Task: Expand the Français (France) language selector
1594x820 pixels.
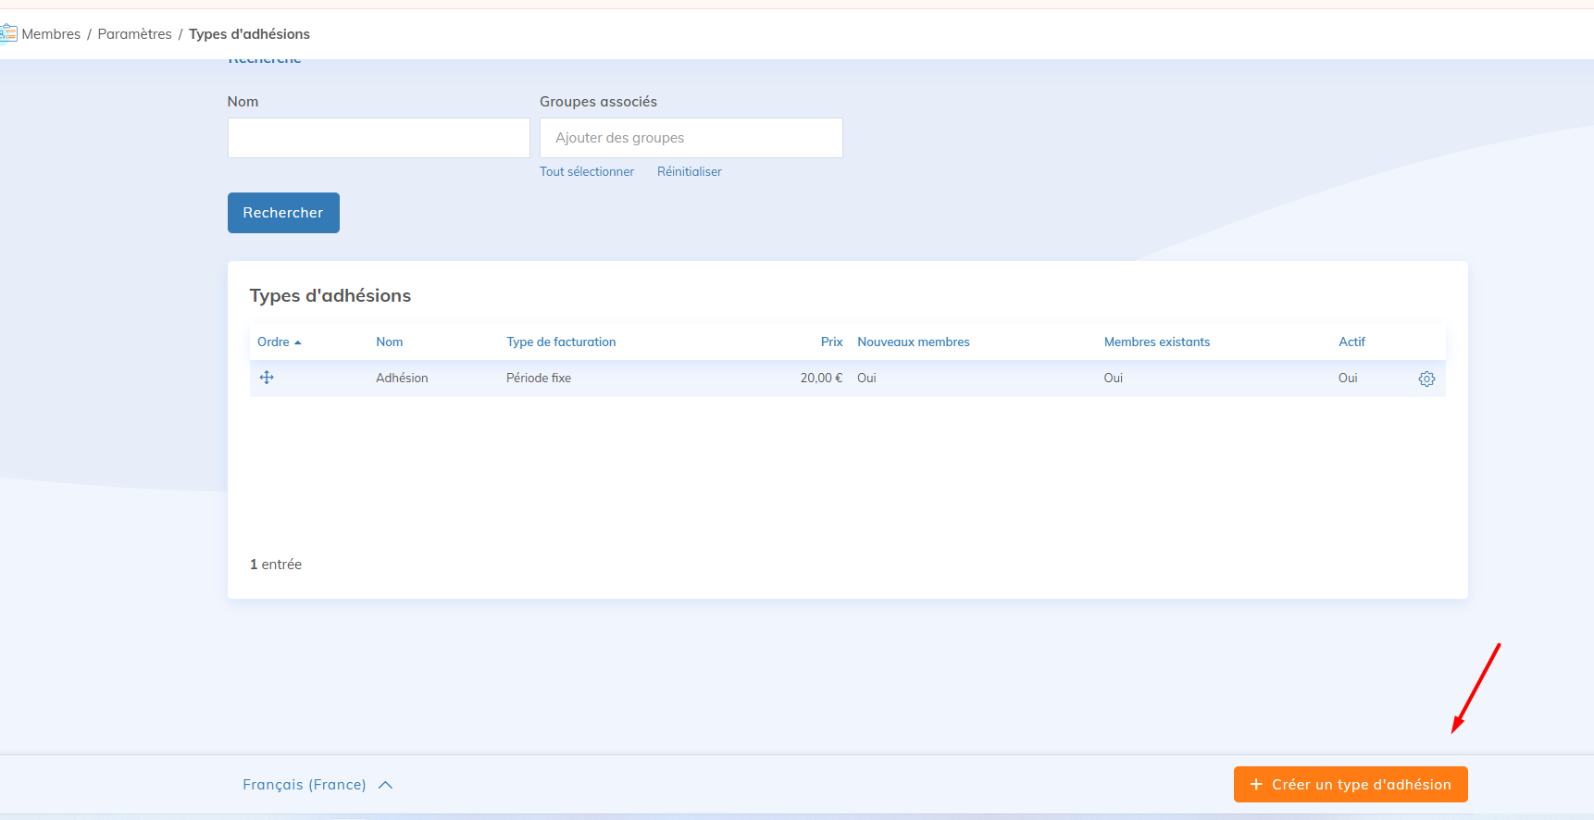Action: click(x=318, y=785)
